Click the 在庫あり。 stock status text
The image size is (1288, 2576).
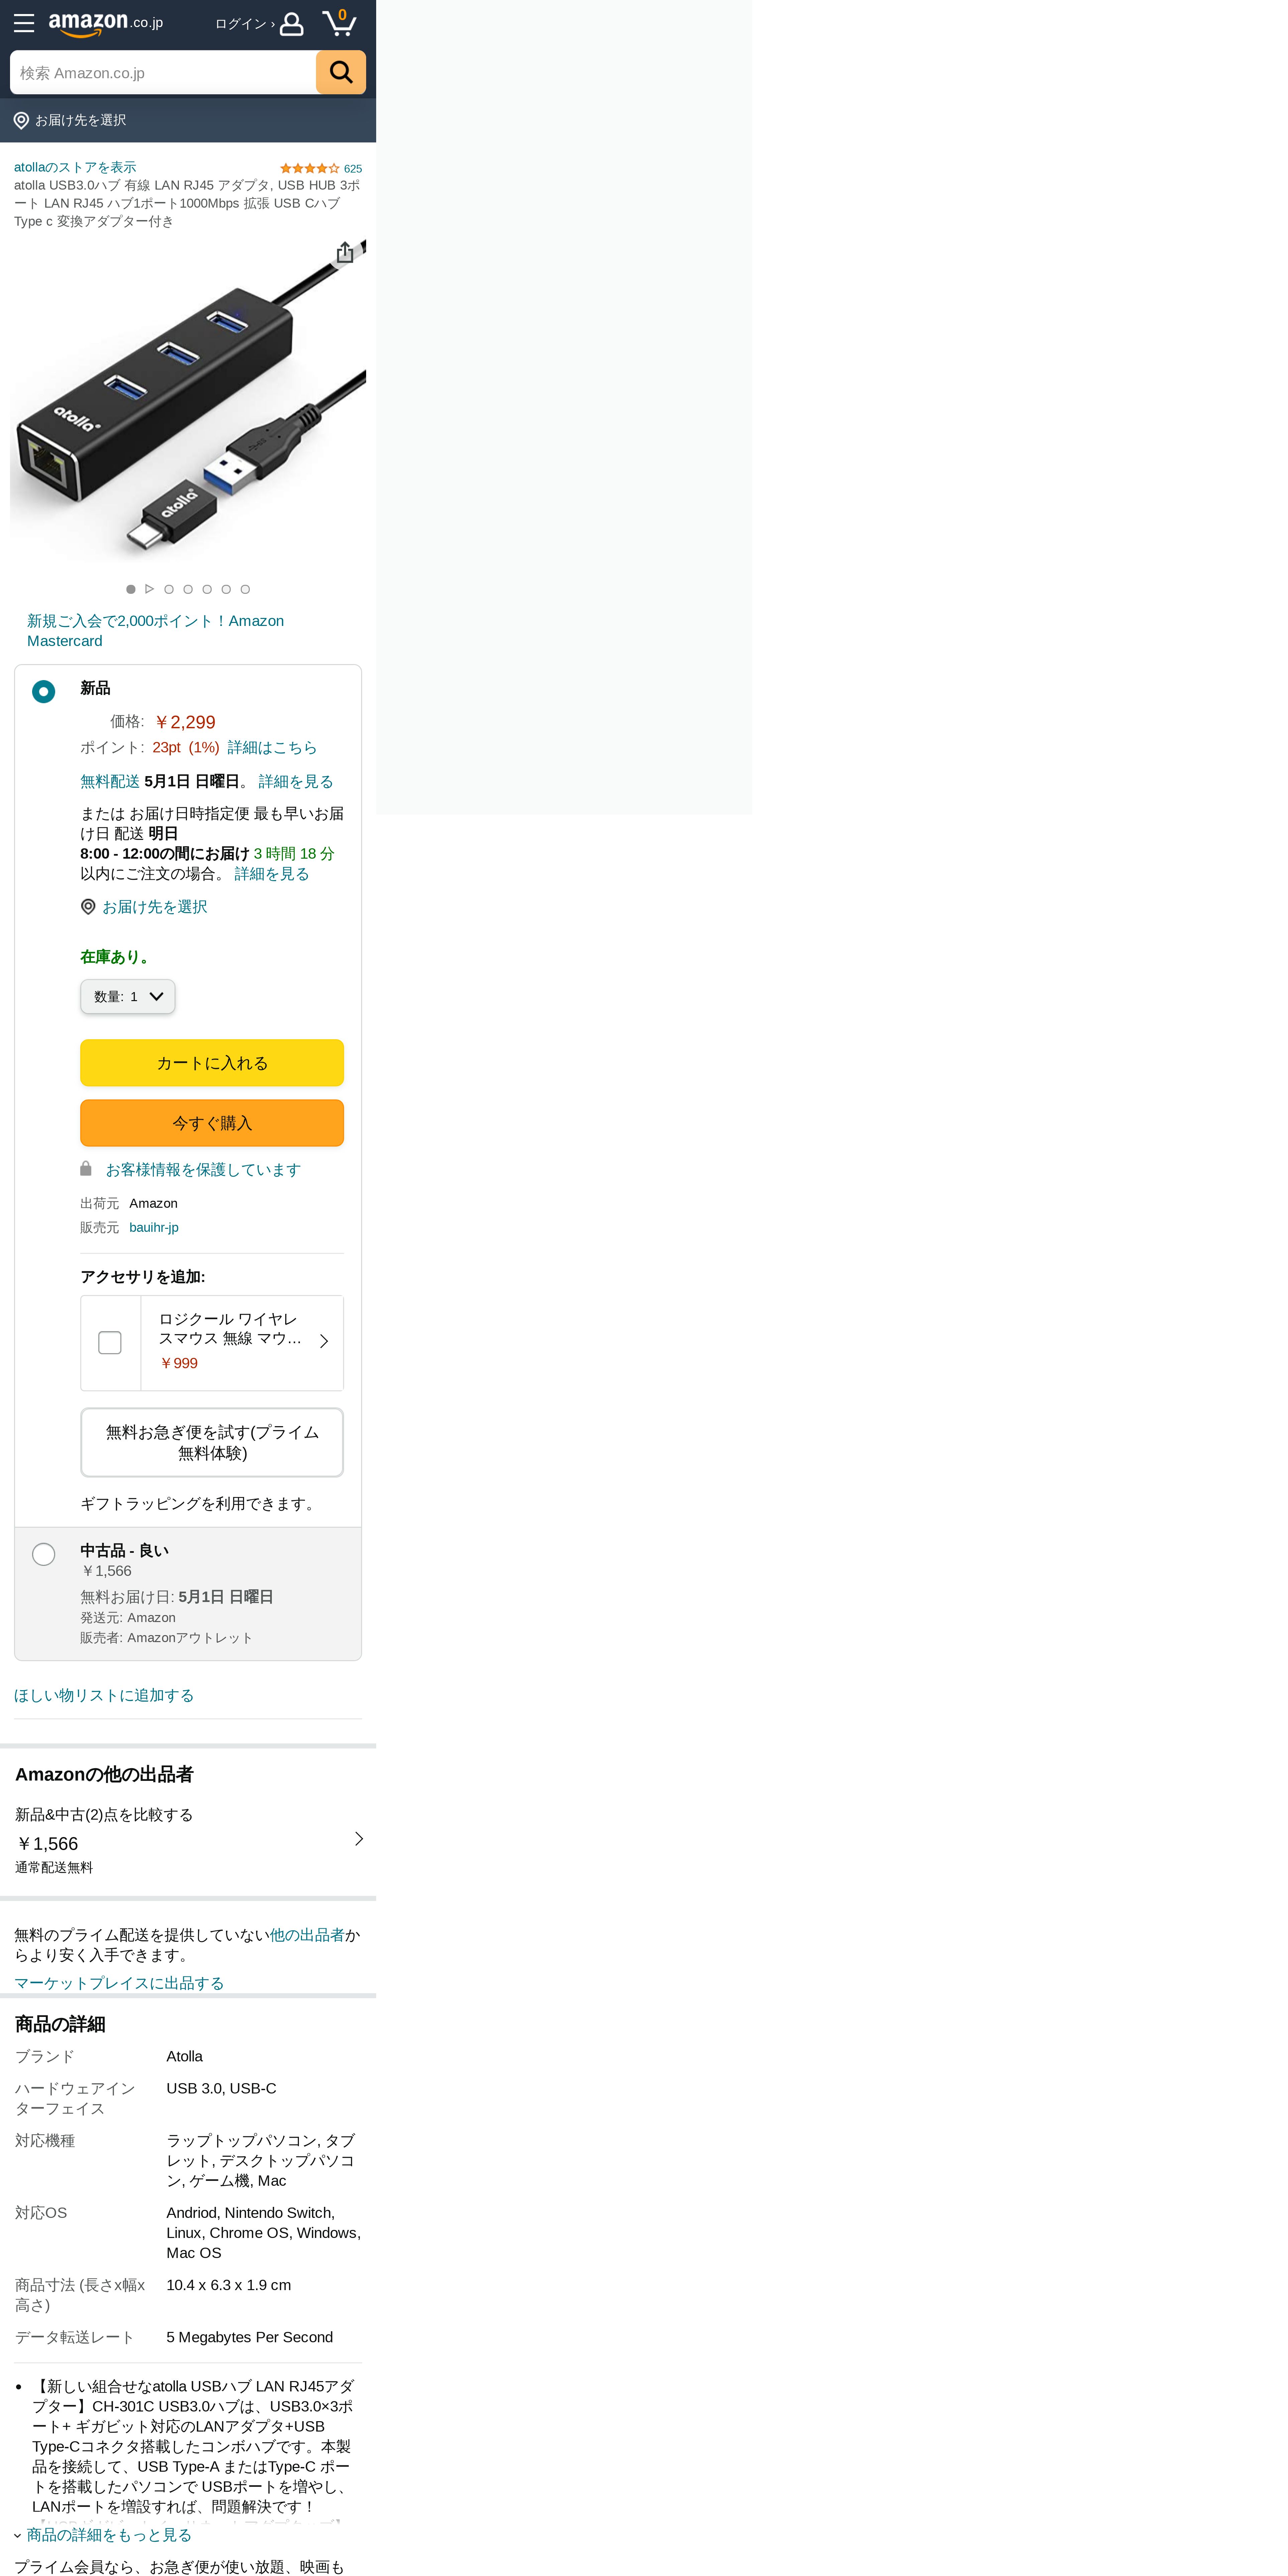tap(117, 957)
